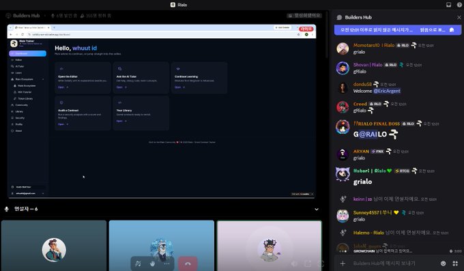This screenshot has height=271, width=464.
Task: Open the apps launcher icon in the message box
Action: pyautogui.click(x=455, y=263)
